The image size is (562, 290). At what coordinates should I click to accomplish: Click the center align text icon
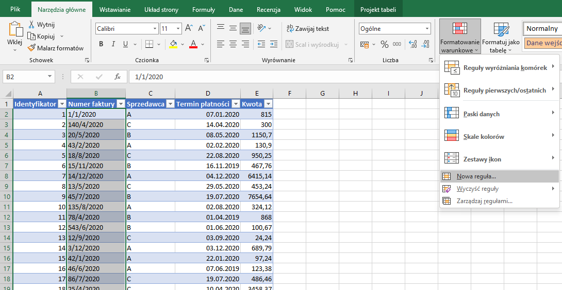point(233,44)
